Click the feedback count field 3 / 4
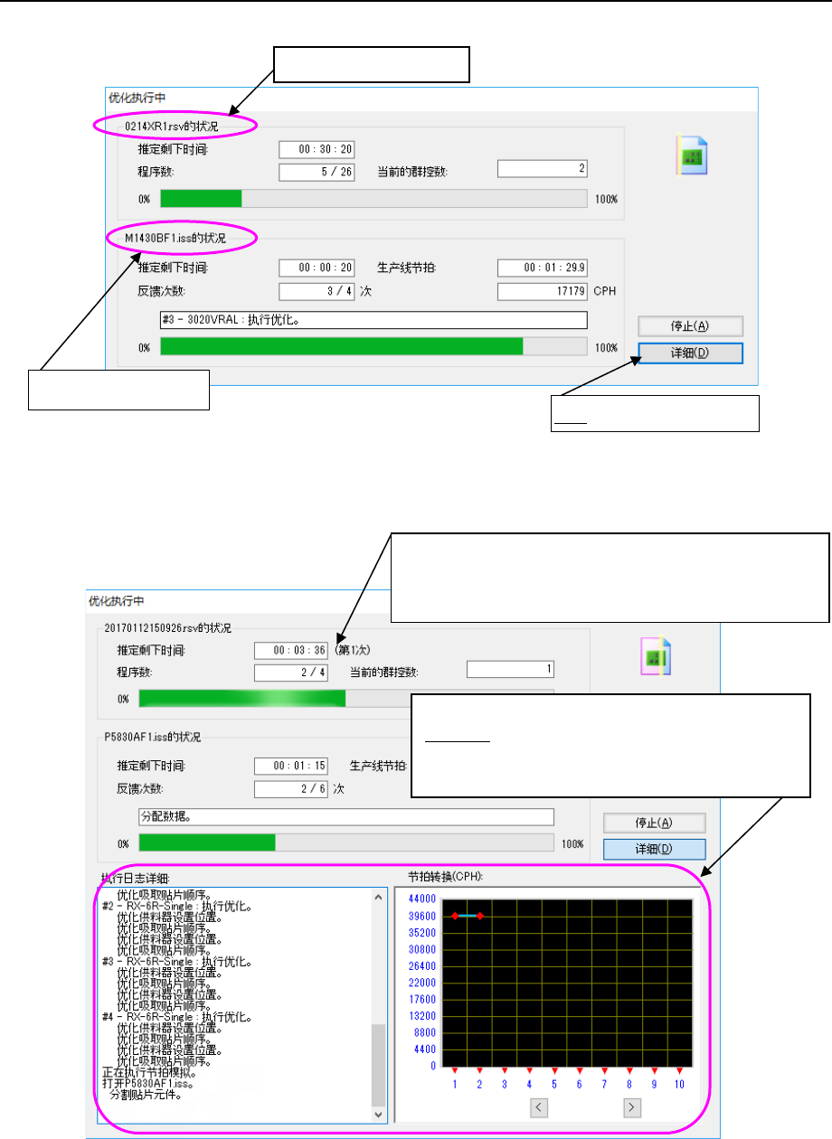 (317, 291)
